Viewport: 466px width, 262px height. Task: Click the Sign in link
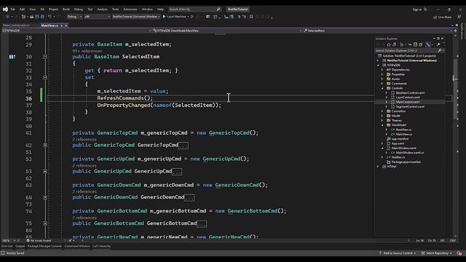417,9
